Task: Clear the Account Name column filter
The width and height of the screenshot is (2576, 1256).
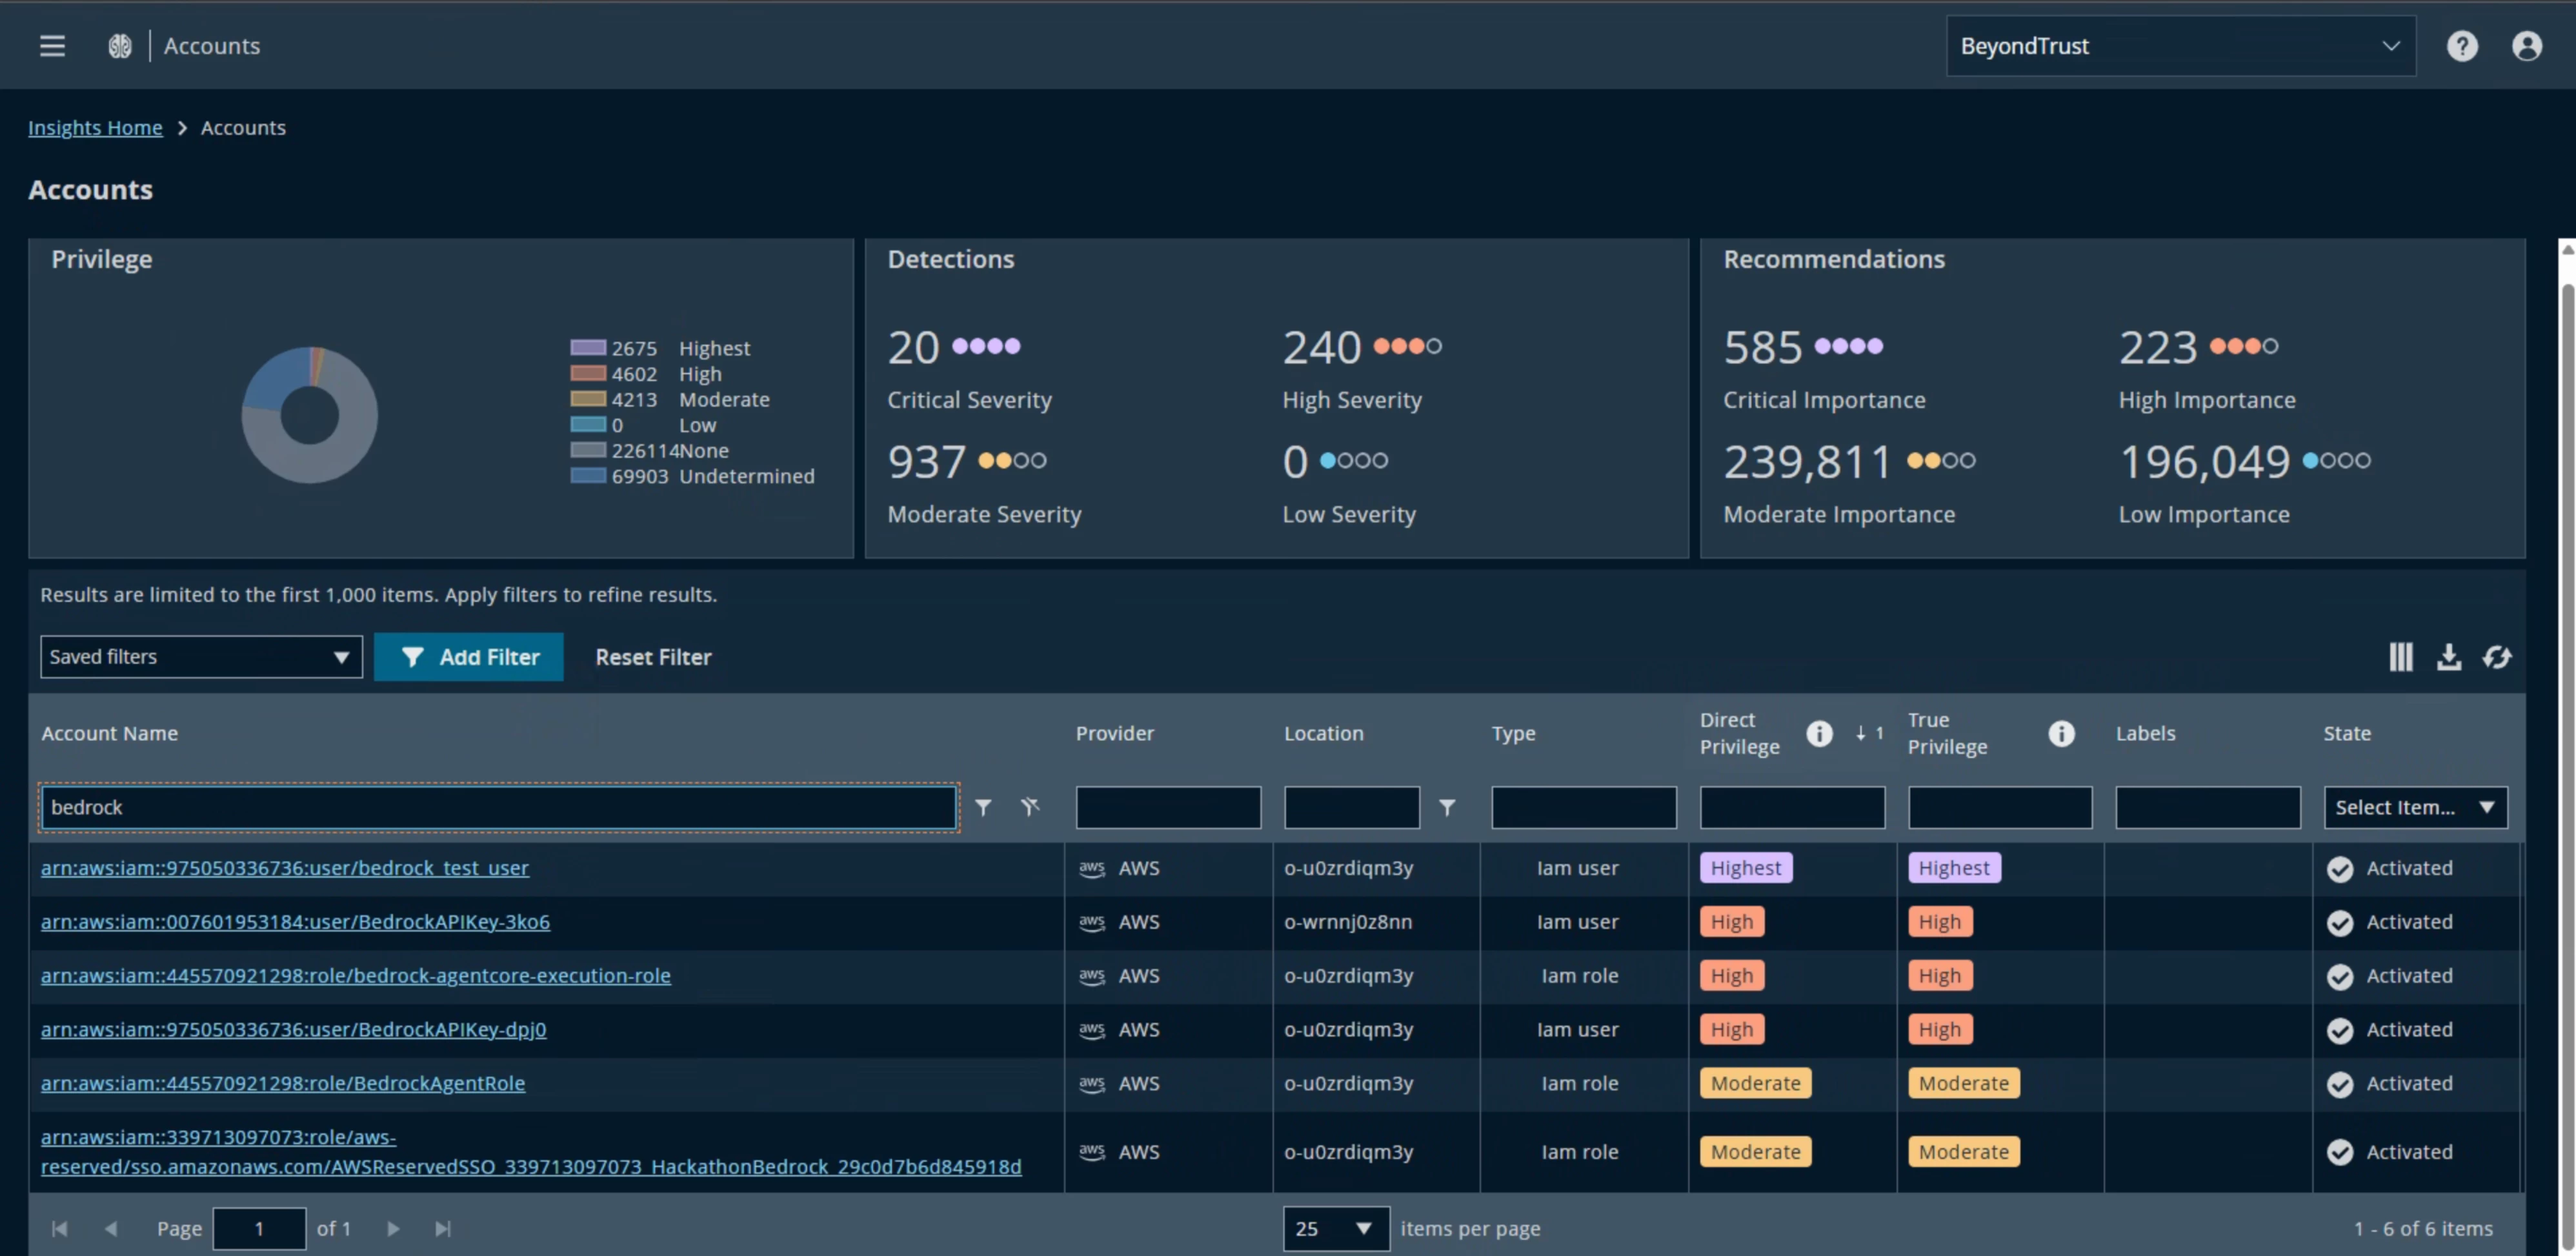Action: tap(1030, 807)
